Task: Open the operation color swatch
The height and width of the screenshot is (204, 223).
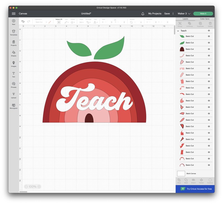Action: point(50,22)
